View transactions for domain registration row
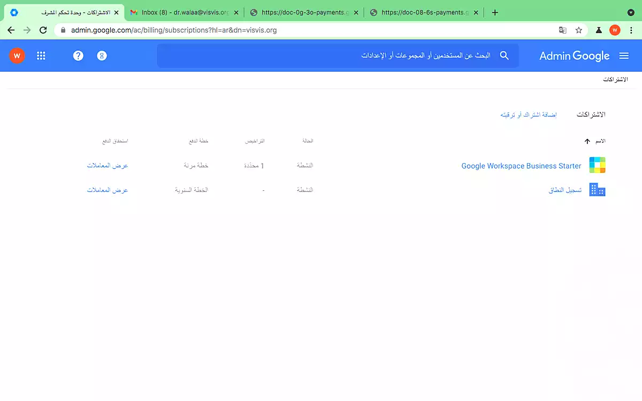Image resolution: width=642 pixels, height=401 pixels. [x=108, y=190]
